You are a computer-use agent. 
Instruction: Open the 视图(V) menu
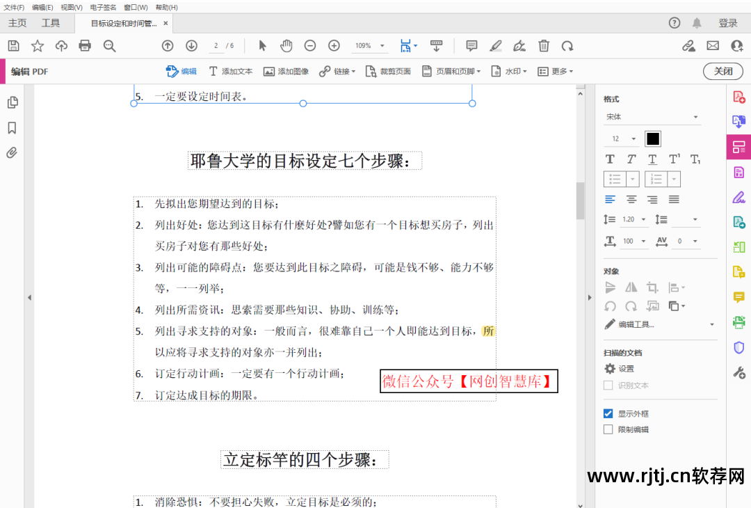pos(72,7)
